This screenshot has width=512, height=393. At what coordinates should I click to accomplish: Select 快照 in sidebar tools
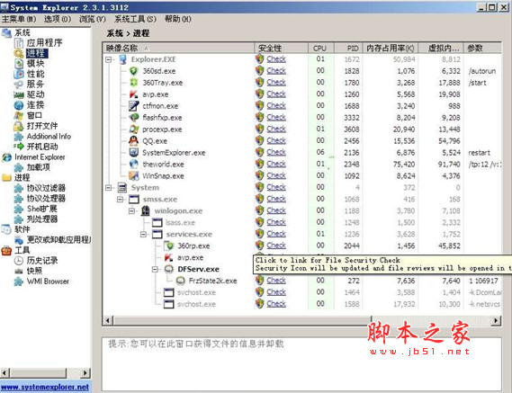[34, 271]
